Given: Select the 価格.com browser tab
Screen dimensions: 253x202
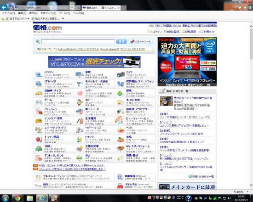Looking at the screenshot, I should click(x=101, y=8).
